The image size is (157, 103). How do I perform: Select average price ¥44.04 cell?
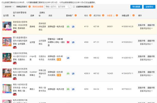96,89
